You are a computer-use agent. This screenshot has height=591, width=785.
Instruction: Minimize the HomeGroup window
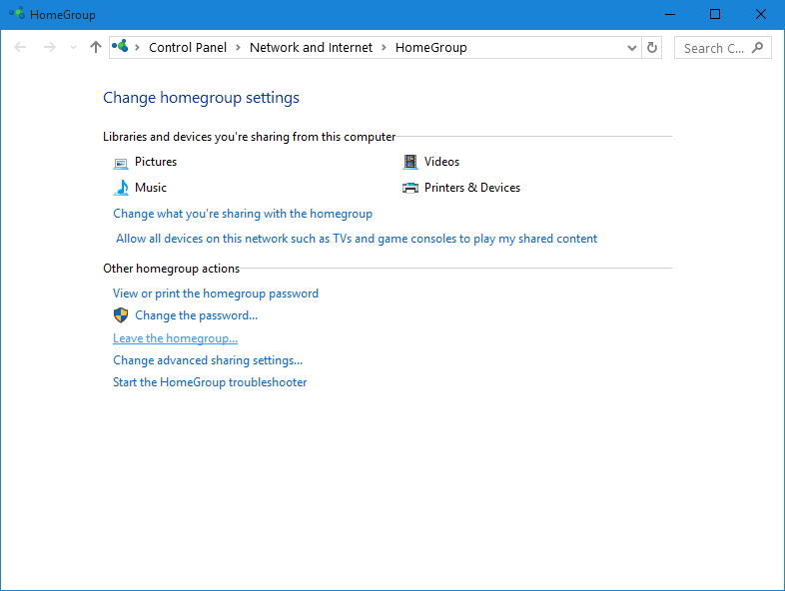670,15
